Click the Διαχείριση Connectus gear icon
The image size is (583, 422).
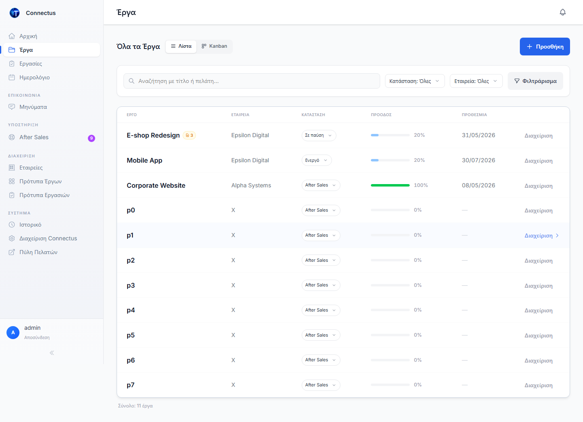coord(12,238)
